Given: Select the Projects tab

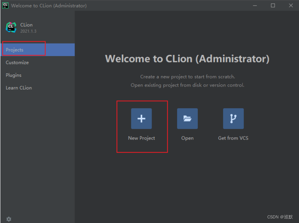Looking at the screenshot, I should [x=38, y=50].
